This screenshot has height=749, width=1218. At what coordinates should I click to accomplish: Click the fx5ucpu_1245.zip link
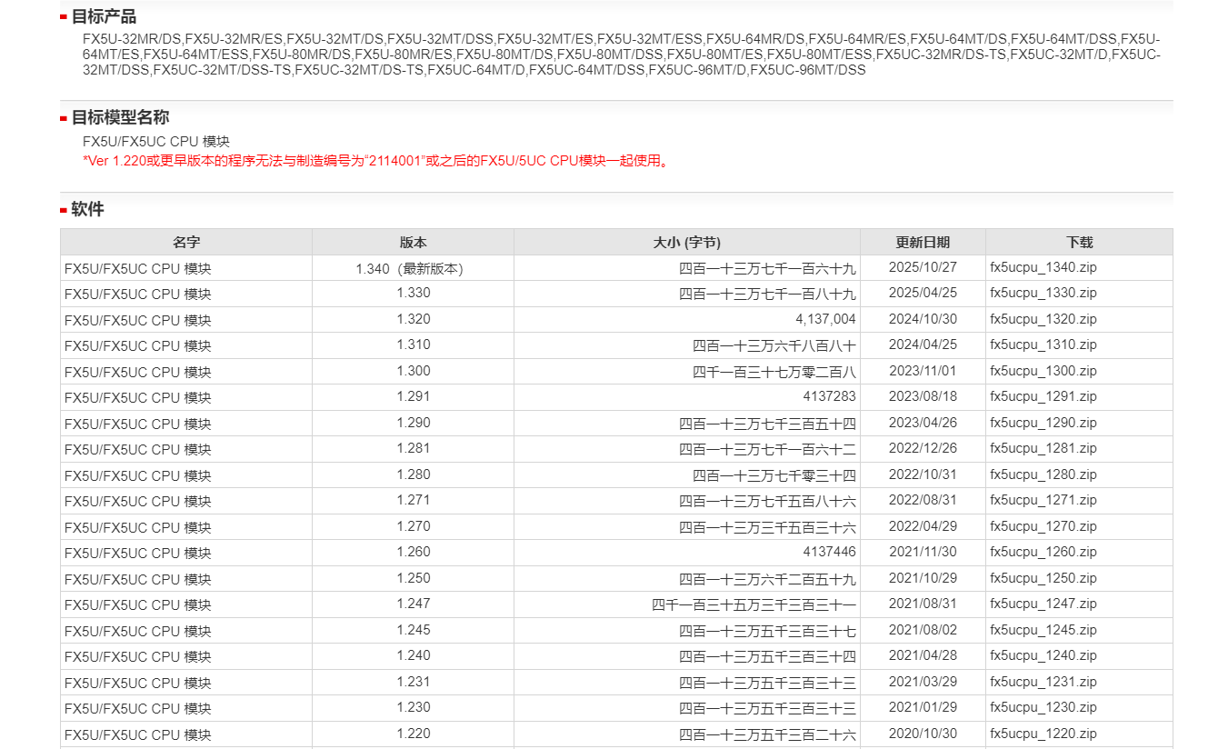pyautogui.click(x=1043, y=630)
